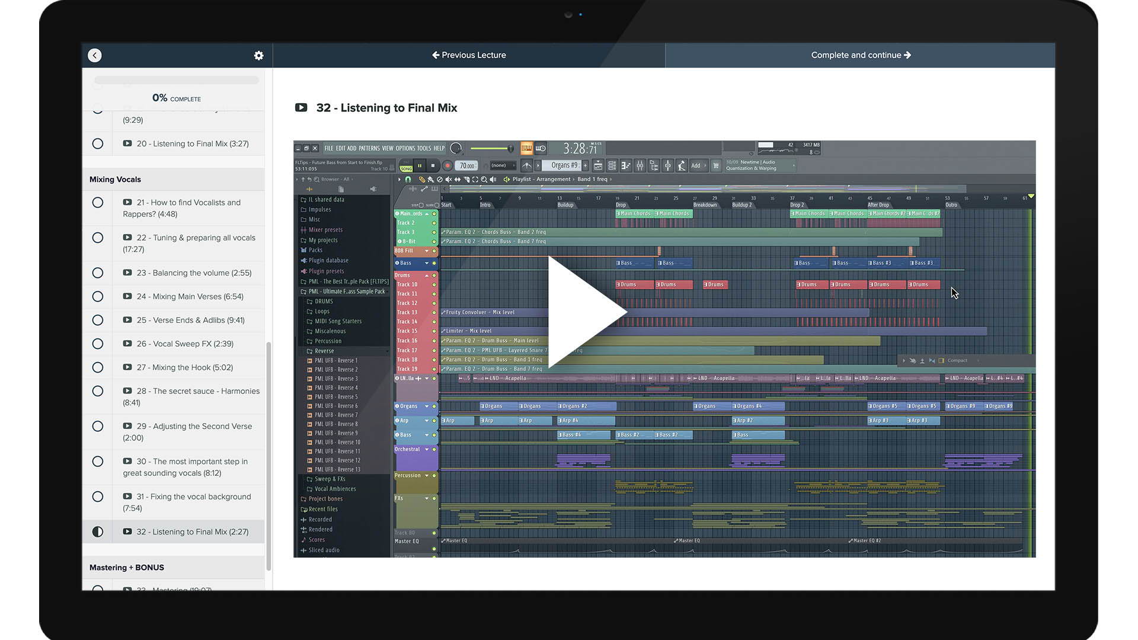Toggle completion circle for lecture 23 Balancing
The width and height of the screenshot is (1138, 640).
tap(98, 273)
